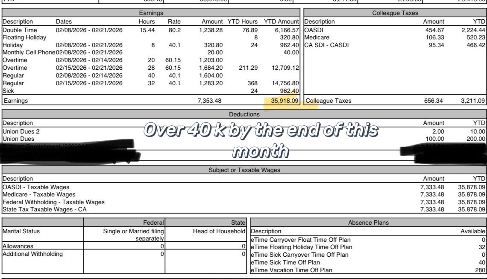Click highlighted YTD earnings total 35,918.09
The height and width of the screenshot is (279, 487).
click(x=285, y=101)
